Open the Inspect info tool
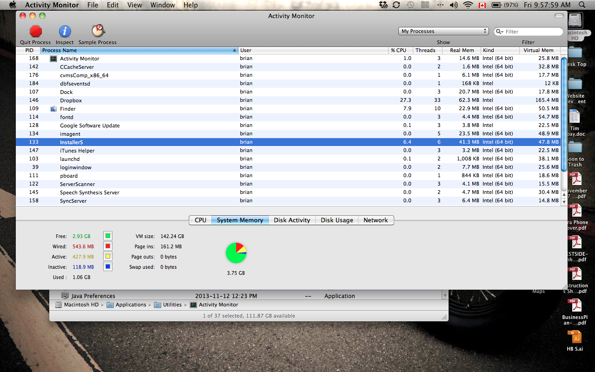595x372 pixels. pyautogui.click(x=65, y=31)
